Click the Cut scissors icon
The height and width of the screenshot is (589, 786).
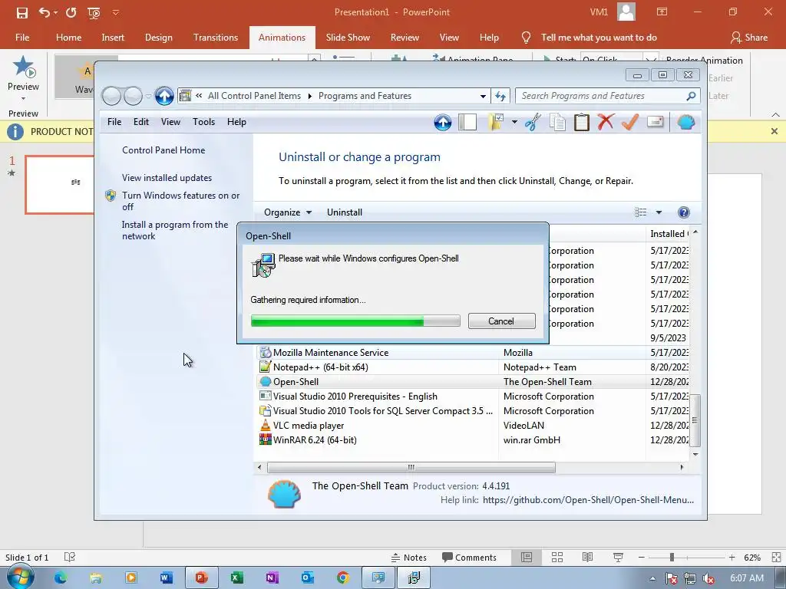click(x=533, y=122)
